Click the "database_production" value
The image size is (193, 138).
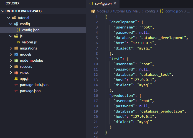pyautogui.click(x=162, y=111)
